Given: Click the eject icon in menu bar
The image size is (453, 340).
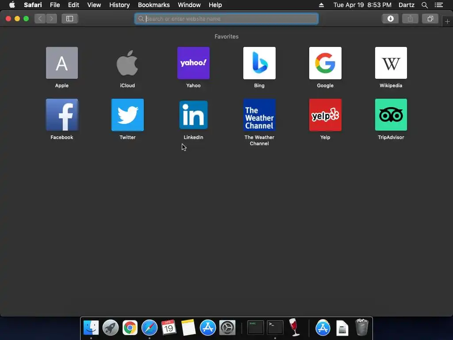Looking at the screenshot, I should (x=321, y=5).
